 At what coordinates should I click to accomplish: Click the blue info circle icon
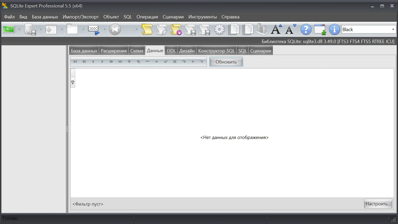pos(334,29)
